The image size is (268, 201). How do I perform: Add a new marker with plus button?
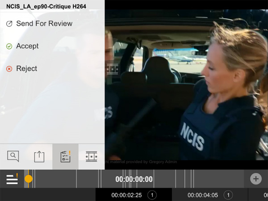(256, 179)
